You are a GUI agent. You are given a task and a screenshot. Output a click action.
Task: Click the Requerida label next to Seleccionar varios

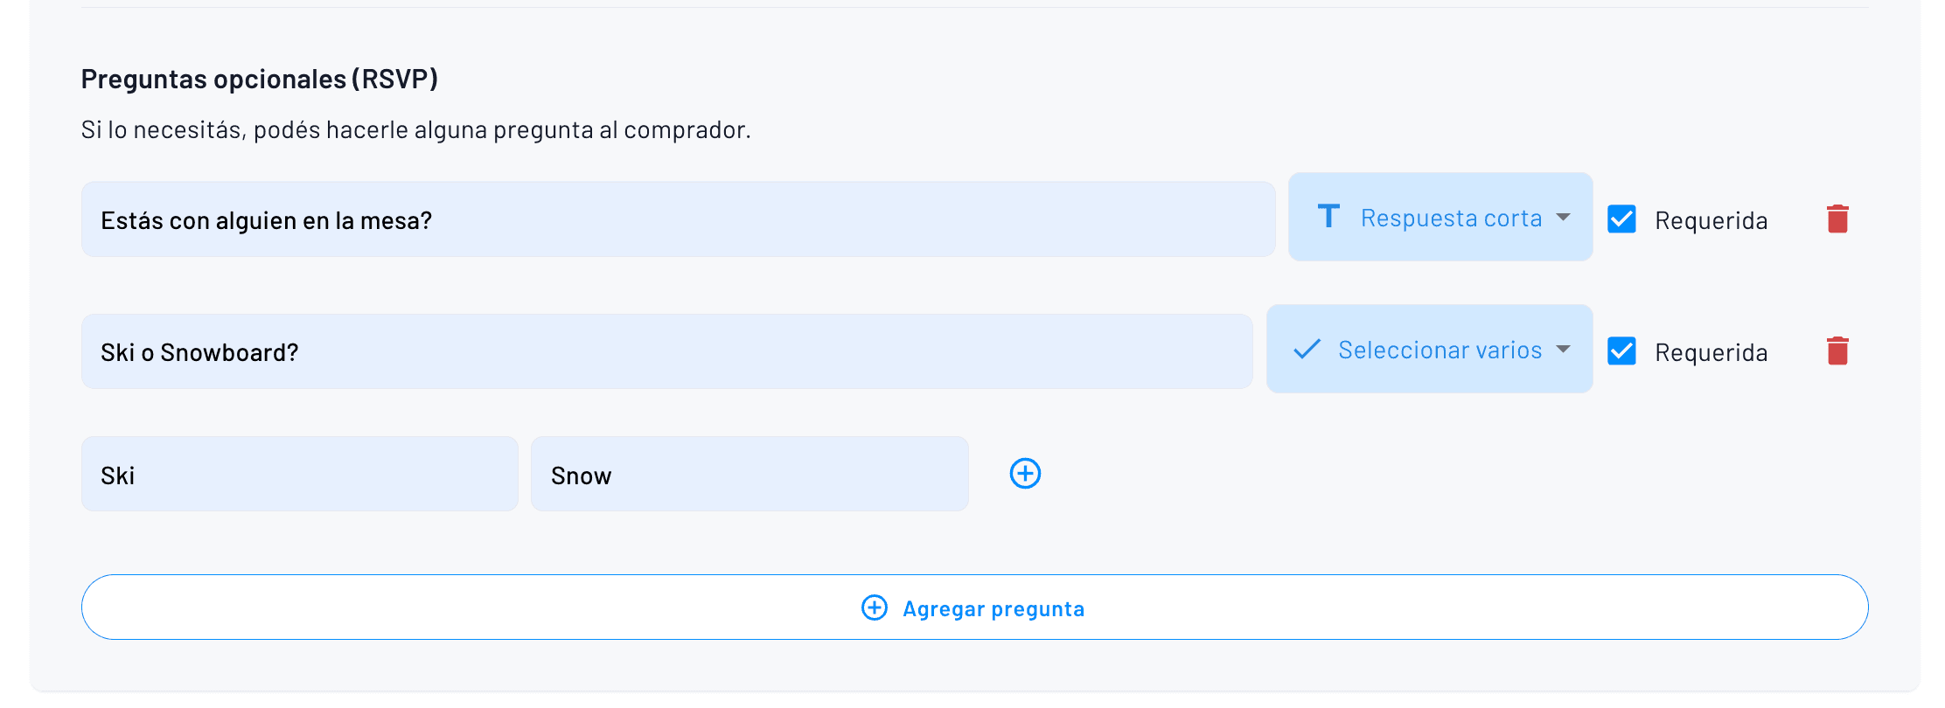1711,351
